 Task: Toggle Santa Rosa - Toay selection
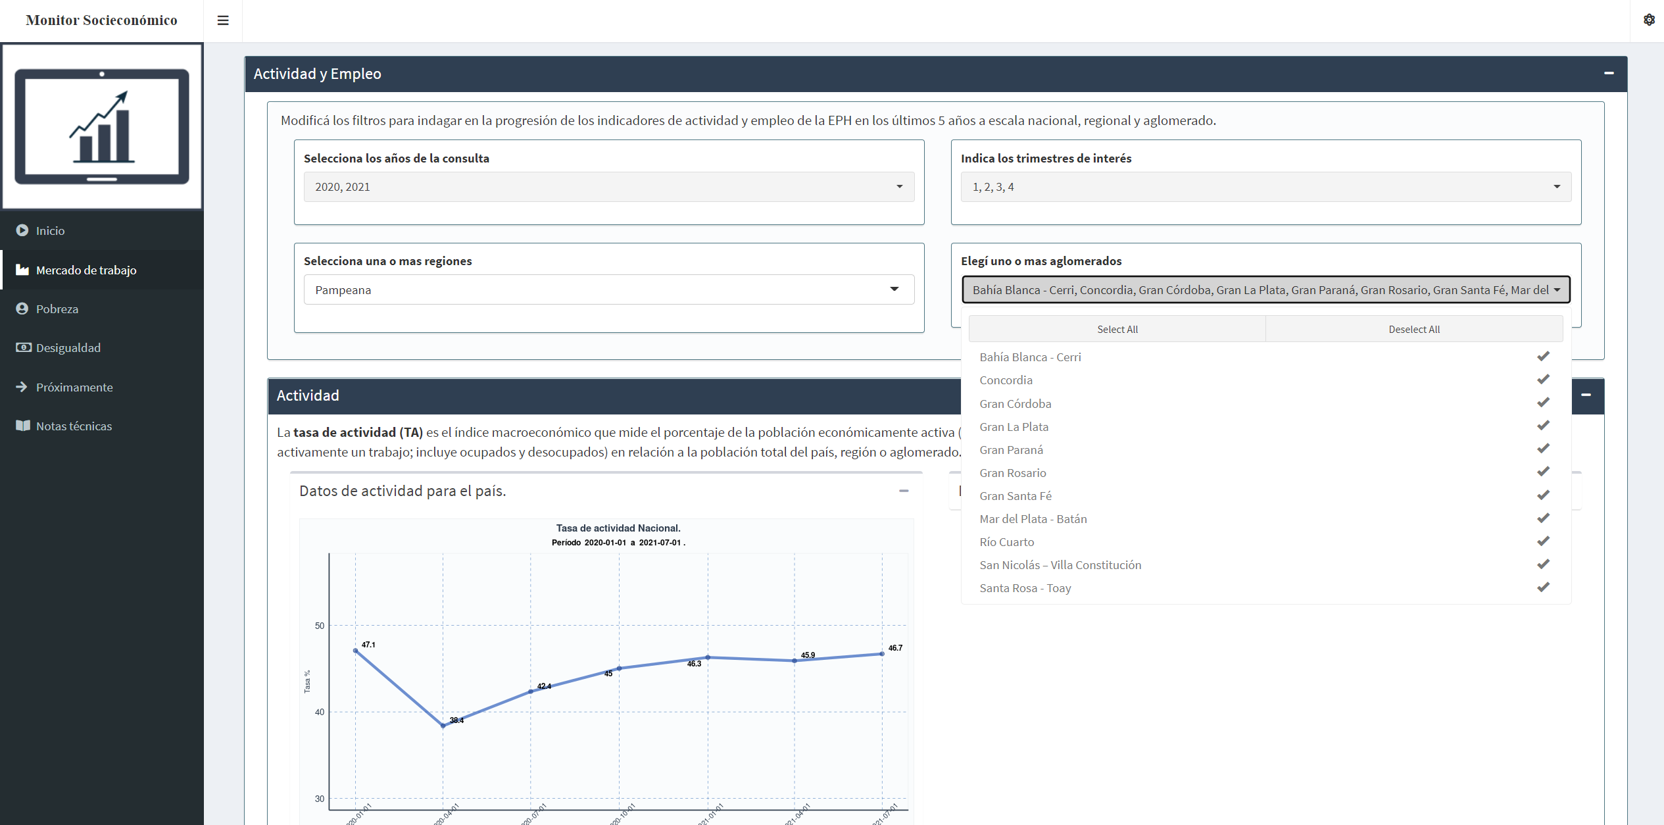pos(1025,588)
